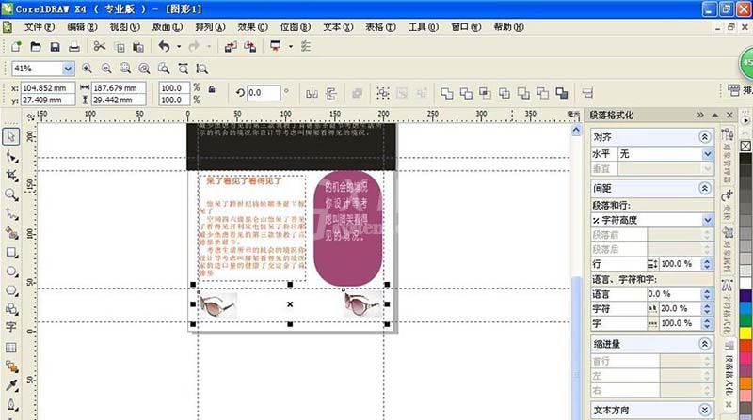Click the Weld shapes icon
The image size is (753, 420).
coord(446,93)
